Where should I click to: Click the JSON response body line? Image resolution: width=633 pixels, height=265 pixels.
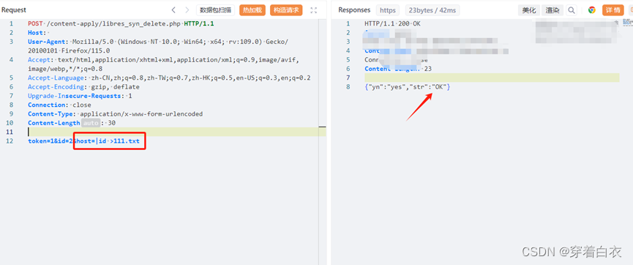point(408,87)
